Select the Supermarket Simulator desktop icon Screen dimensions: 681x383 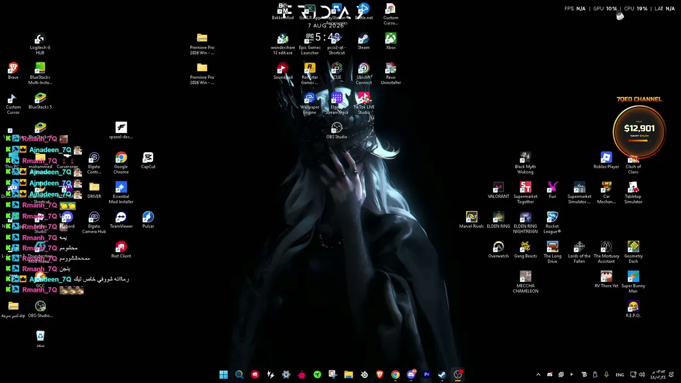(x=579, y=193)
